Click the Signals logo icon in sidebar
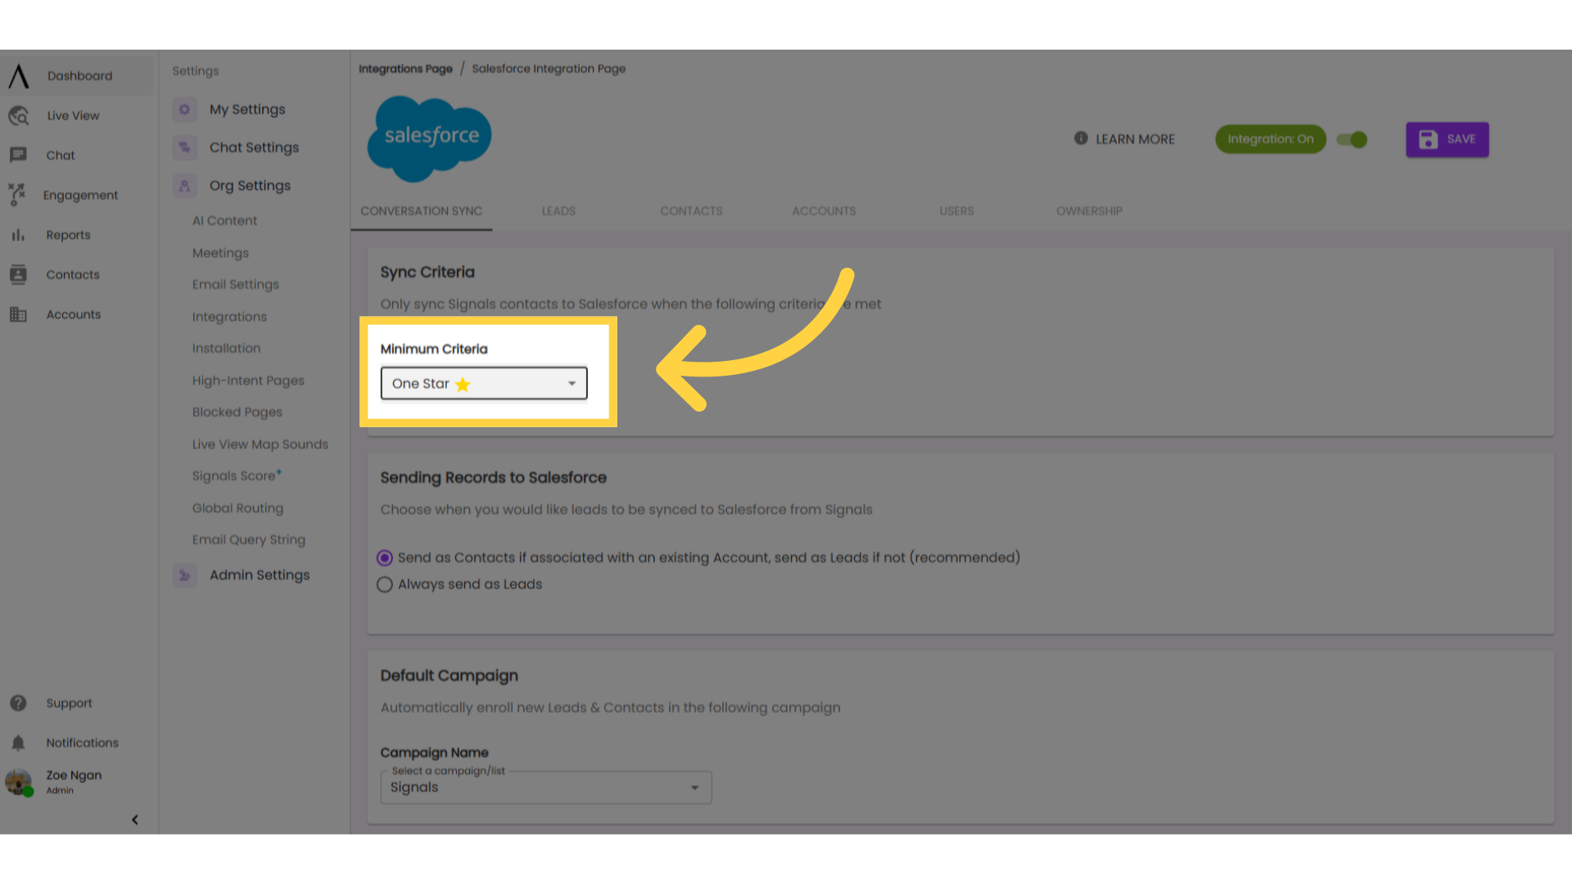 [x=19, y=76]
